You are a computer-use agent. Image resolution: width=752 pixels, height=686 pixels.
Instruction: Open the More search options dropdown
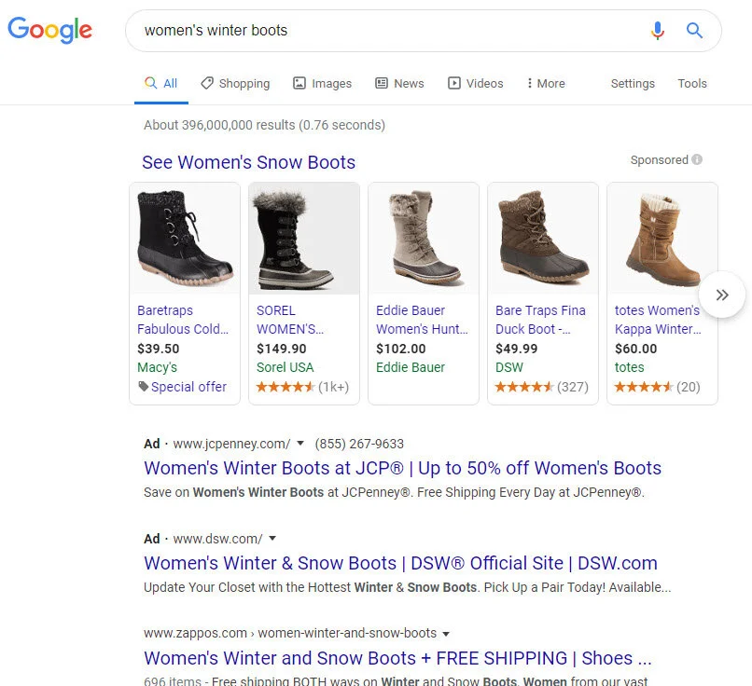click(x=546, y=83)
